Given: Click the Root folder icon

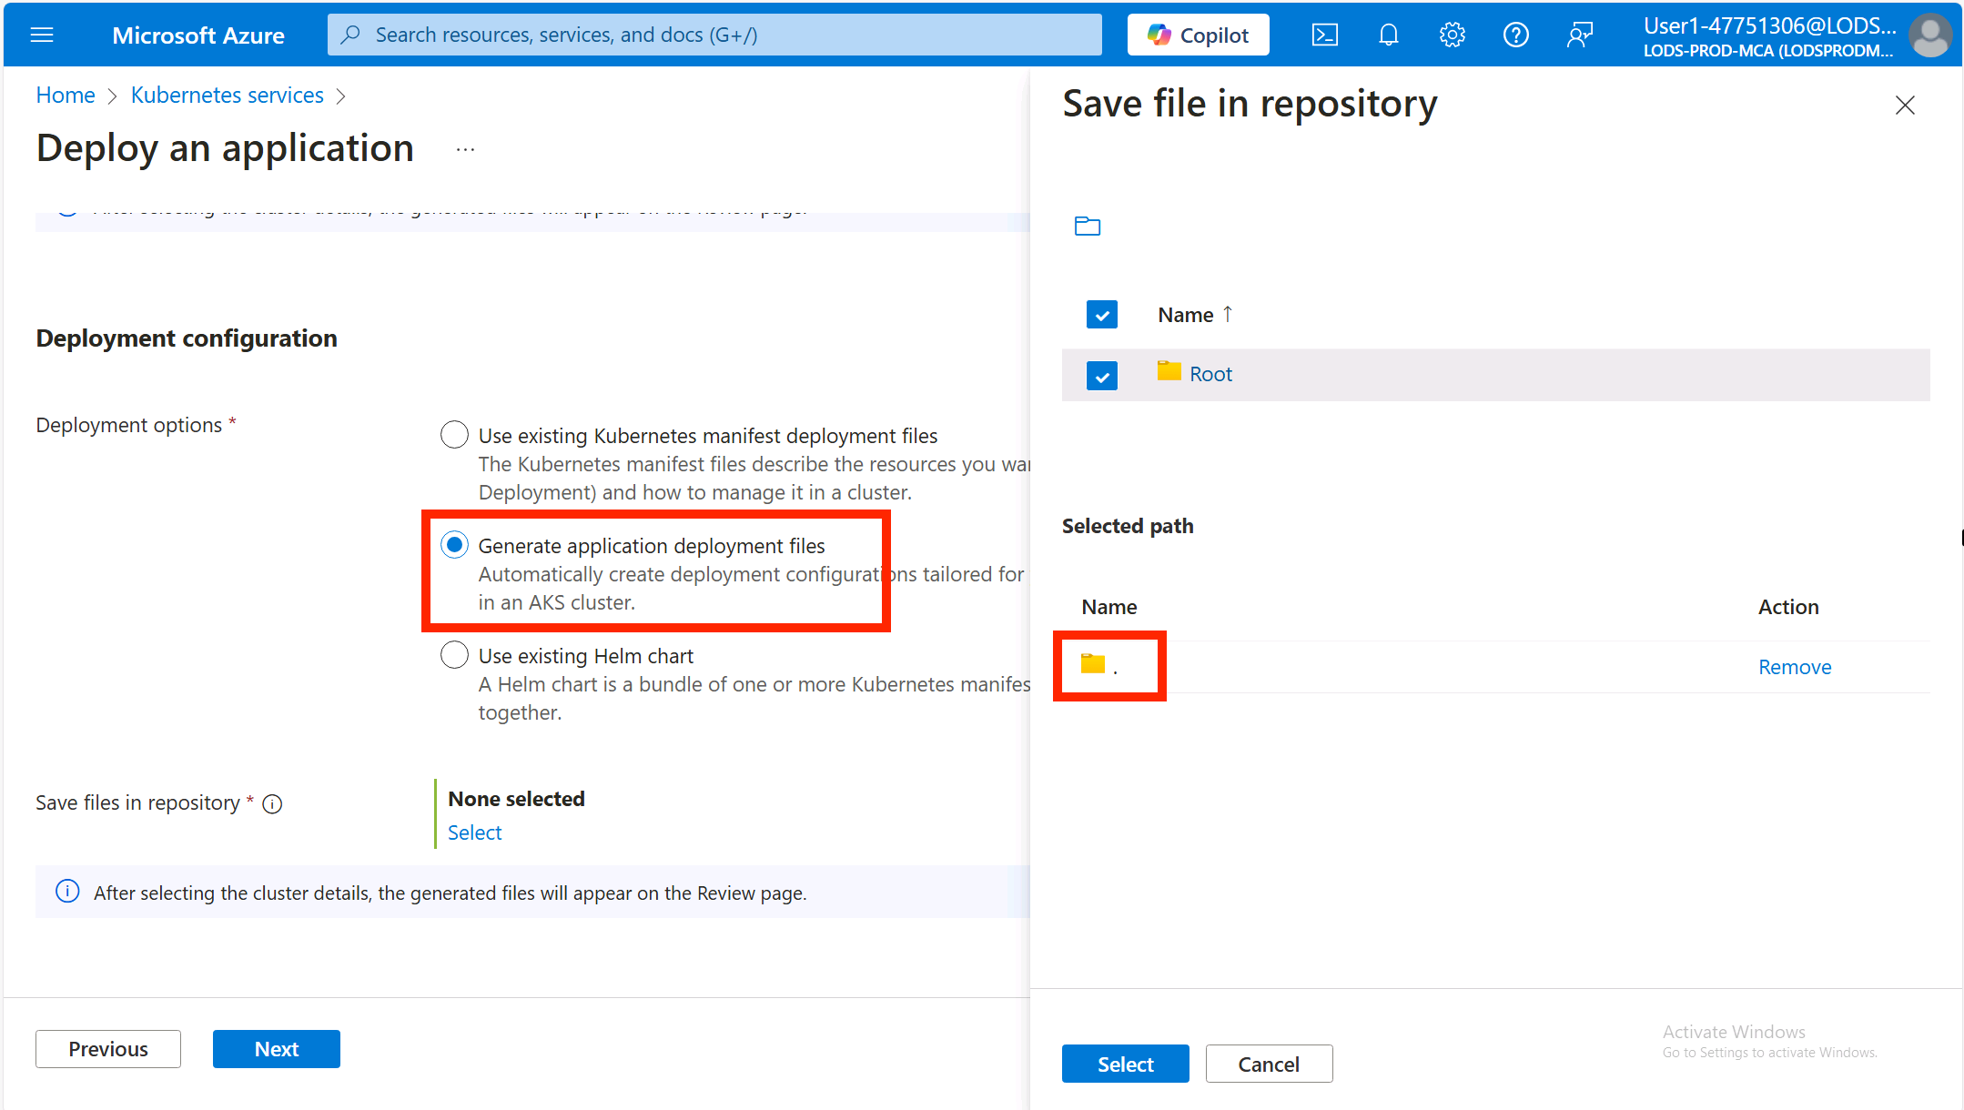Looking at the screenshot, I should coord(1169,371).
